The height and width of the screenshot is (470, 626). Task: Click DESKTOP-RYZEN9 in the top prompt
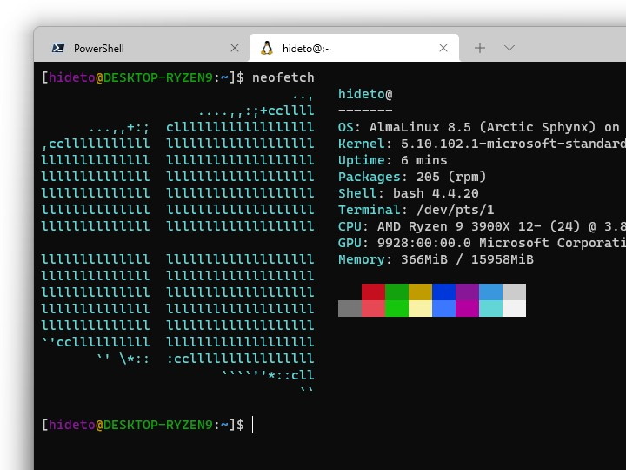point(158,77)
